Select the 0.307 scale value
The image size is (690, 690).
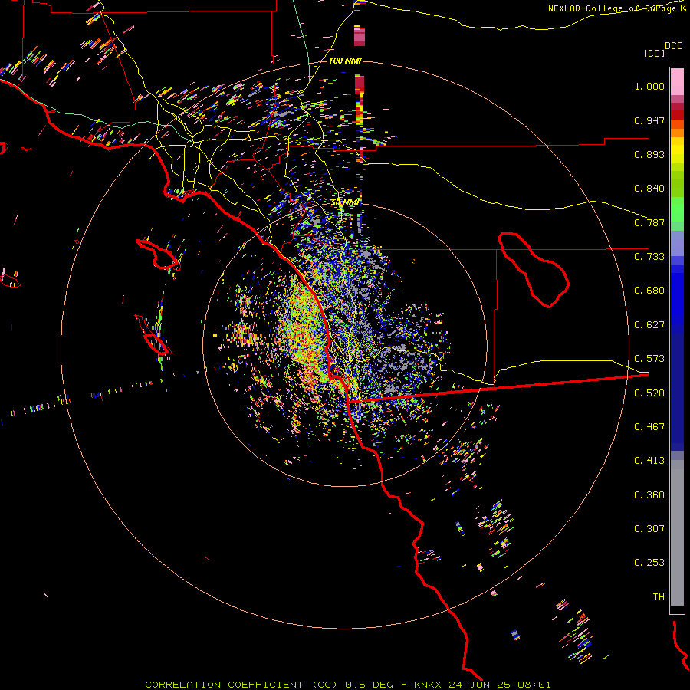(649, 529)
